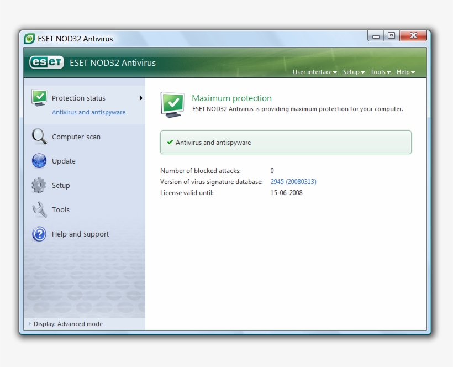
Task: Click the Help and support question mark icon
Action: tap(39, 234)
